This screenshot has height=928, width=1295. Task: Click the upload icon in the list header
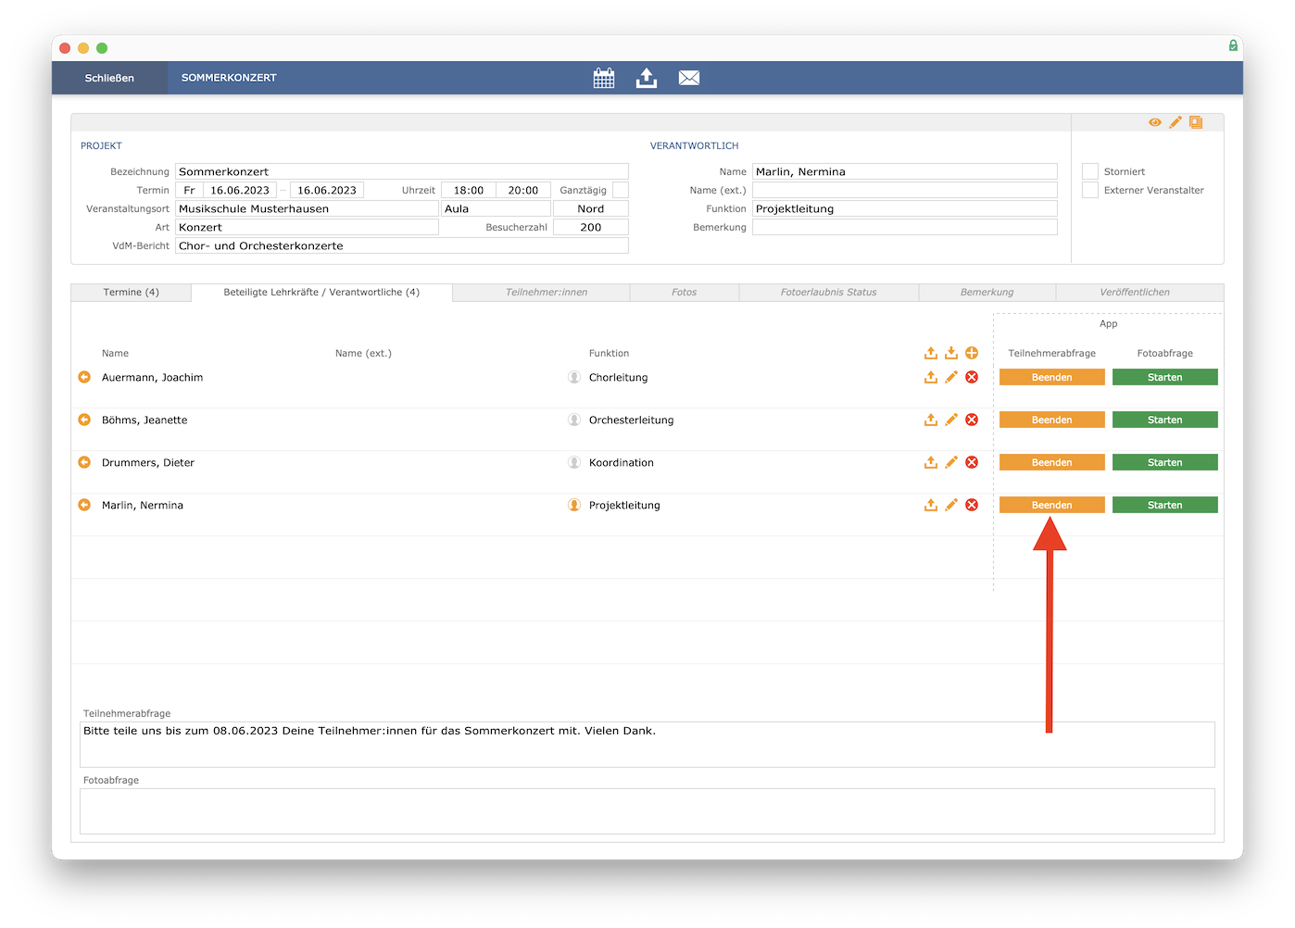(x=931, y=353)
